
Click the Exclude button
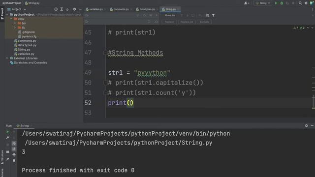tap(204, 22)
